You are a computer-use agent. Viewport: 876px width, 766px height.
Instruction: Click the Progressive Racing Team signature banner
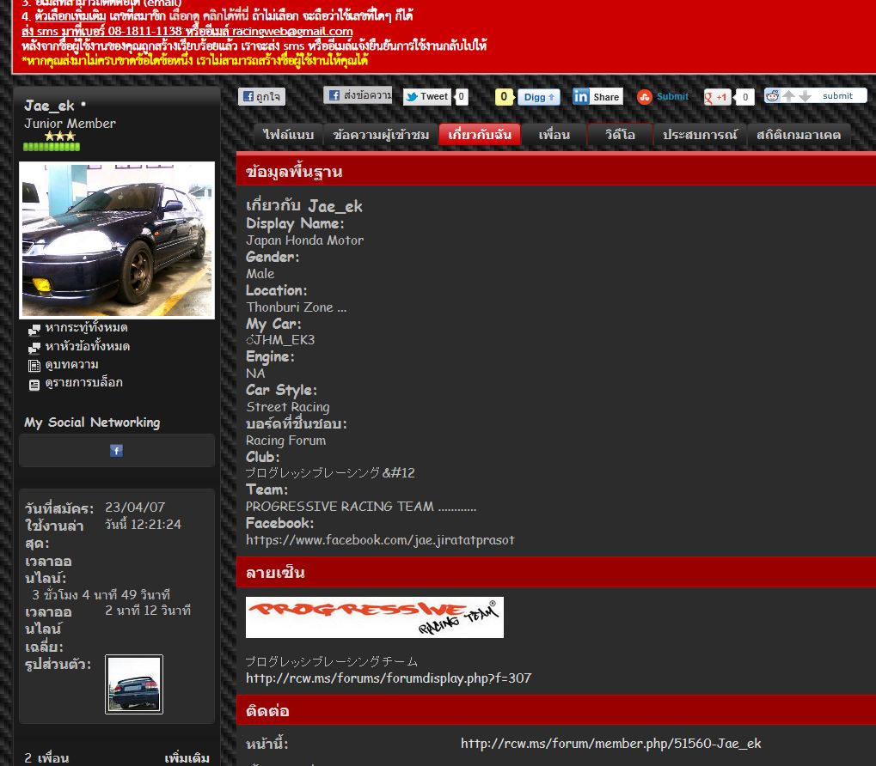pos(374,617)
